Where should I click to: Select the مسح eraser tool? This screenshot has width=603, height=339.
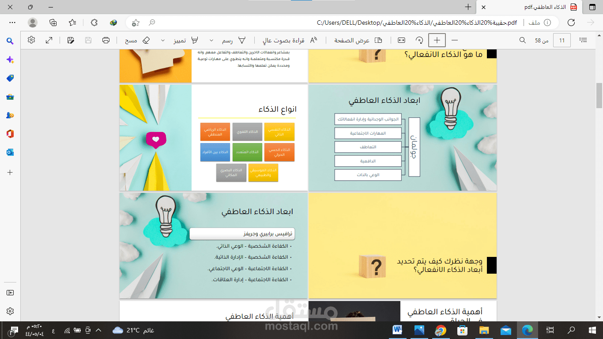pyautogui.click(x=137, y=40)
